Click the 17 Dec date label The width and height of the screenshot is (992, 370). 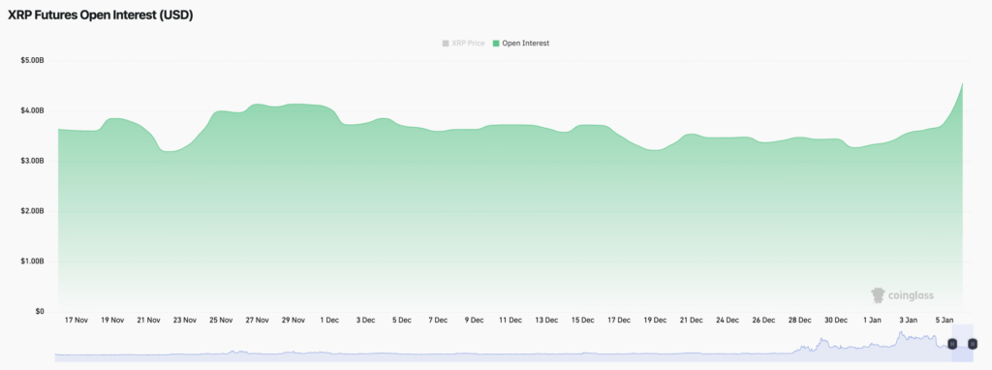pyautogui.click(x=619, y=320)
